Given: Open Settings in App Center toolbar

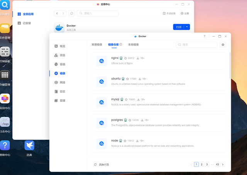Looking at the screenshot, I should pos(184,14).
